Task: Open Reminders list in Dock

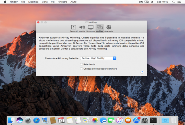Action: [78, 120]
